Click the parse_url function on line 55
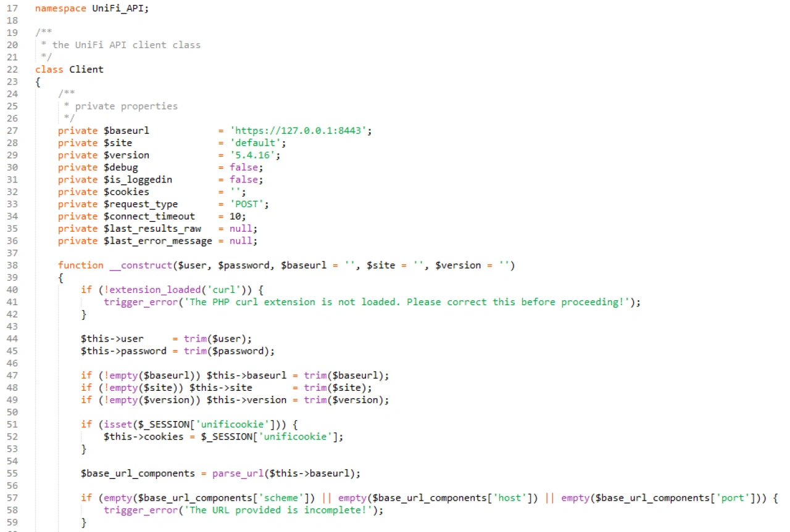The height and width of the screenshot is (532, 790). tap(238, 473)
